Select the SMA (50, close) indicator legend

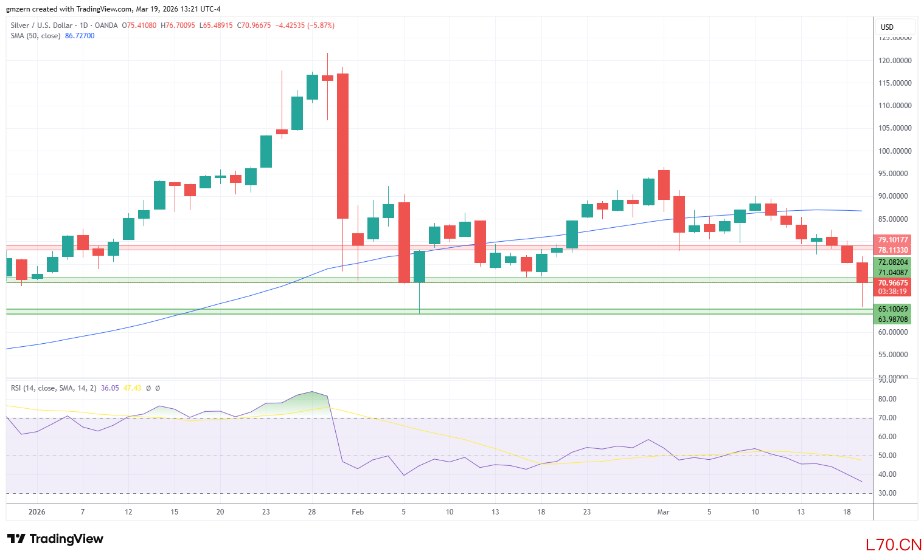point(36,36)
